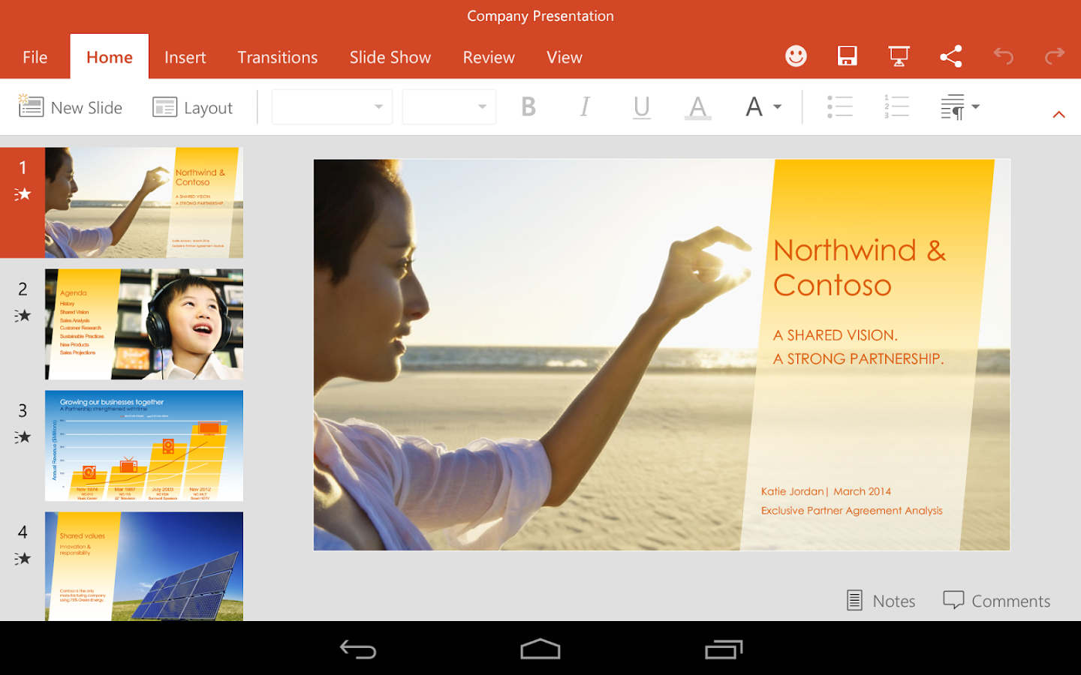Viewport: 1081px width, 675px height.
Task: Undo the last action
Action: 1003,56
